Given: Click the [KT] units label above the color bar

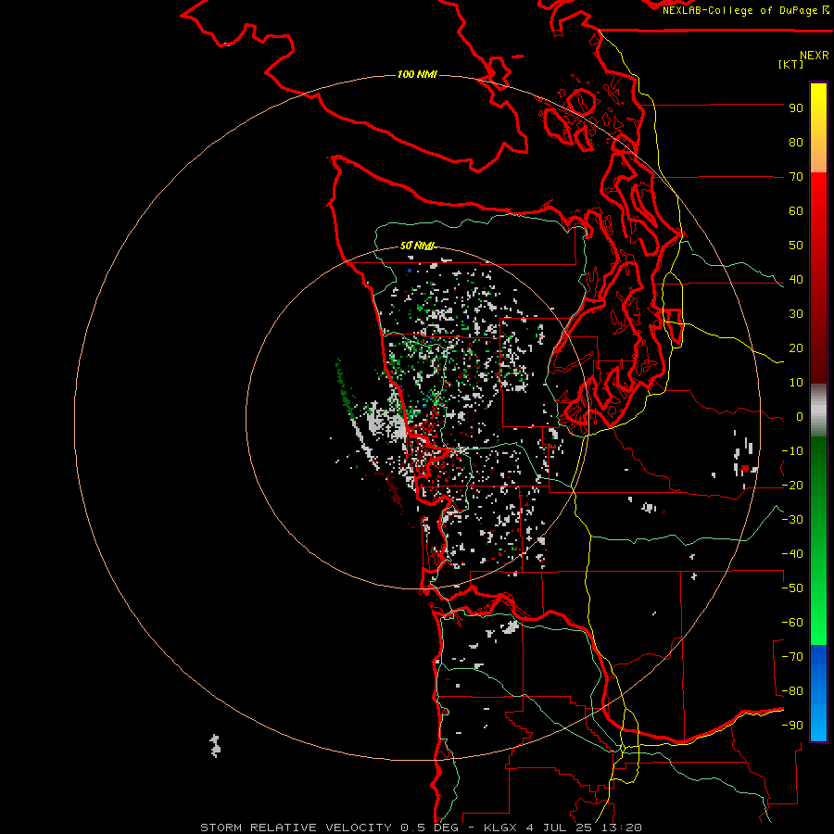Looking at the screenshot, I should (790, 64).
